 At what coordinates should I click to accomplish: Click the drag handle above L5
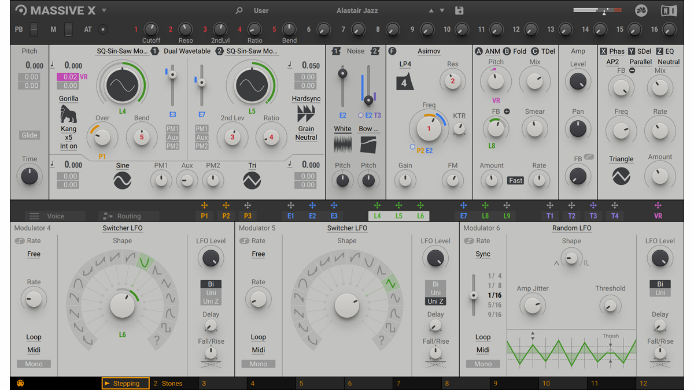(x=398, y=206)
